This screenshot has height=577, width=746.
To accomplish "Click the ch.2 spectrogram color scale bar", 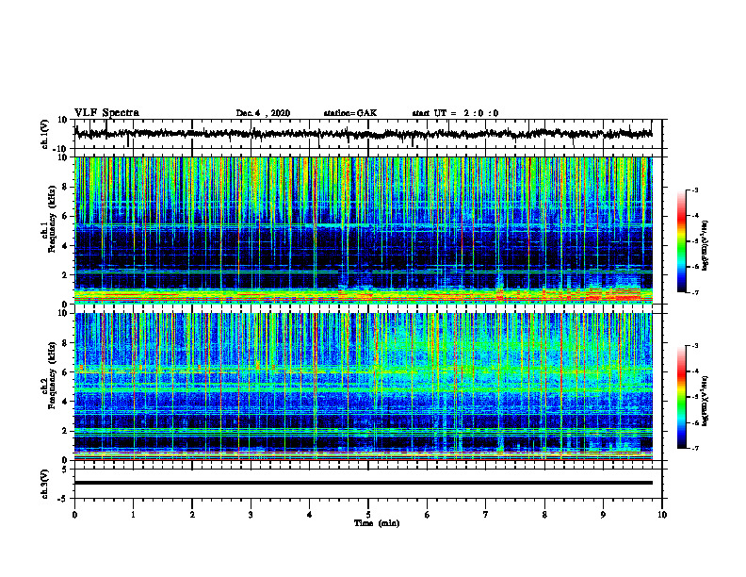I will point(682,397).
